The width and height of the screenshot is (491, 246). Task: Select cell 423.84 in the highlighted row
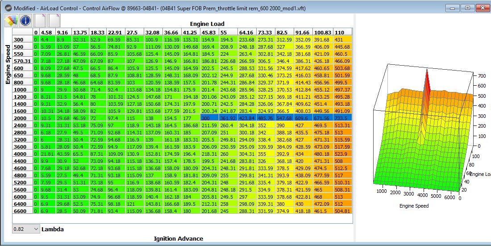(247, 118)
